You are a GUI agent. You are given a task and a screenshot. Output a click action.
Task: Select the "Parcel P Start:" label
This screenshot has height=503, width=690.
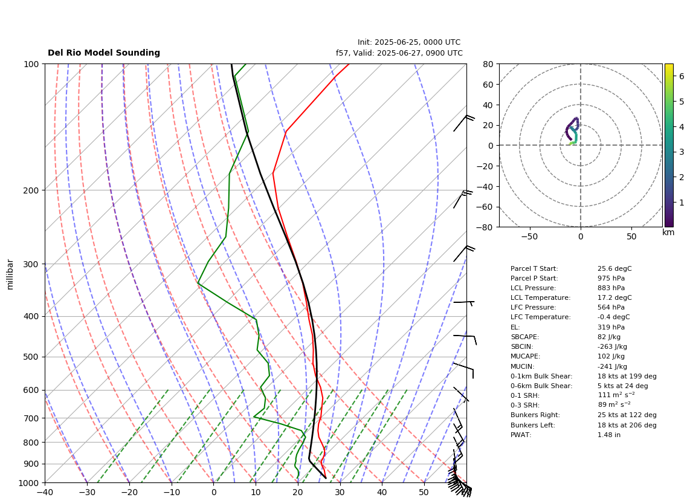(x=534, y=278)
